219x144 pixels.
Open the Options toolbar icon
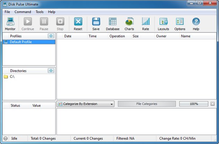tap(180, 24)
